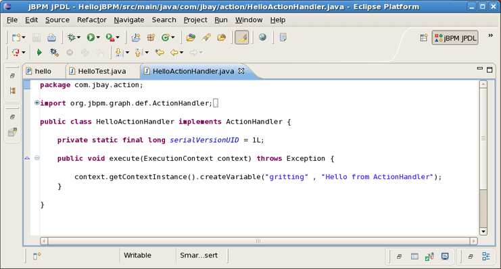501x269 pixels.
Task: Click the green Run button icon
Action: (91, 37)
